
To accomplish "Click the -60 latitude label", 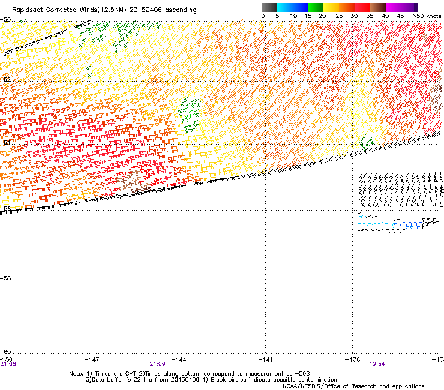I will [5, 352].
